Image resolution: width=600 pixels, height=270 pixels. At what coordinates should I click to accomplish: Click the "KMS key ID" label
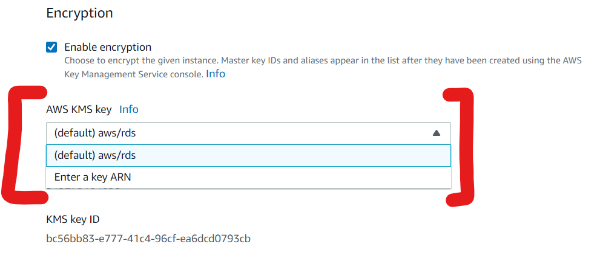(73, 219)
